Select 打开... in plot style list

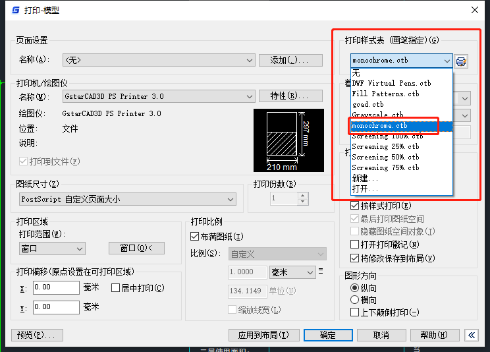coord(401,189)
